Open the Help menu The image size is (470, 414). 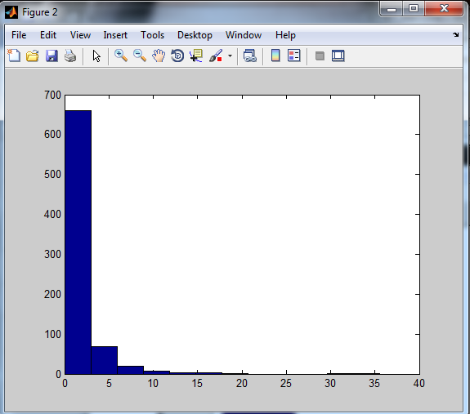285,35
